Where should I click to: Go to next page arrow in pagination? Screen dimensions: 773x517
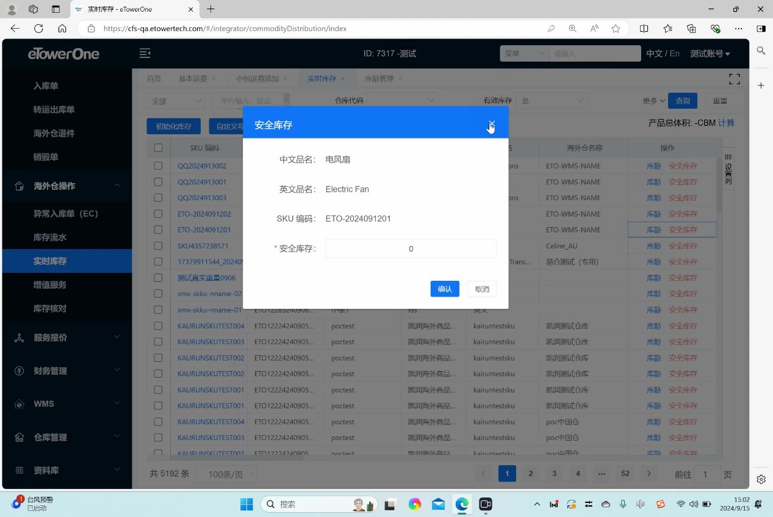[x=649, y=474]
